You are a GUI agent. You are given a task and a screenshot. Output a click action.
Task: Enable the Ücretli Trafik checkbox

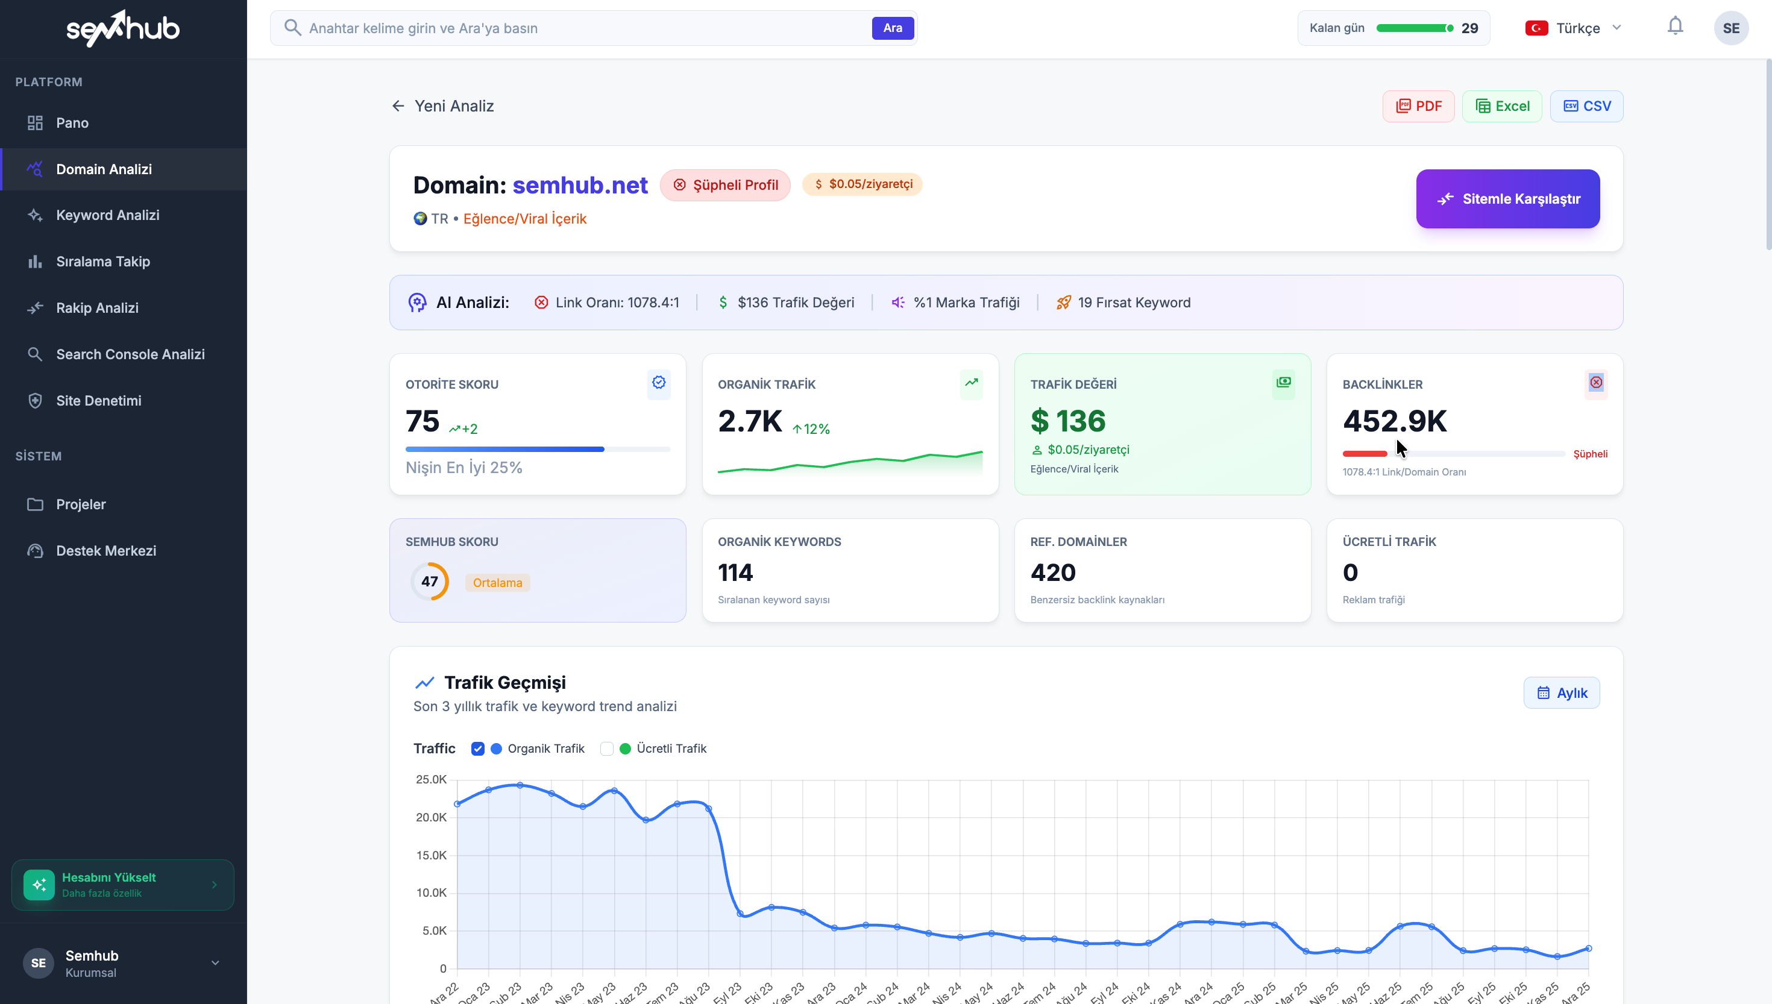click(x=607, y=749)
